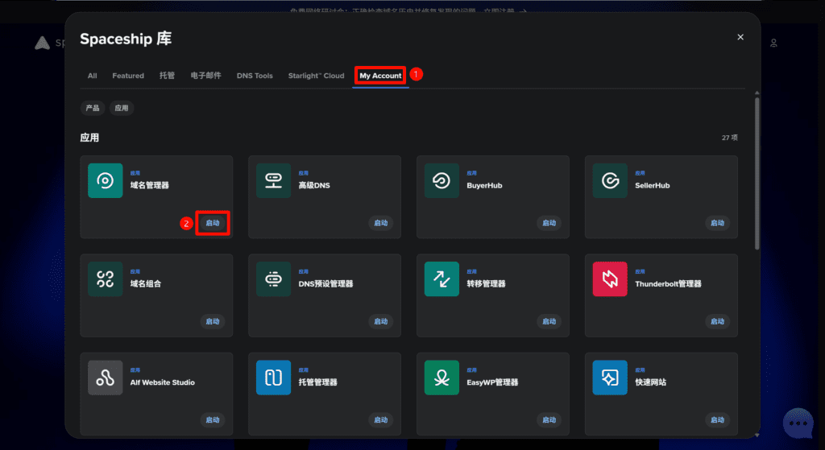
Task: Click the 快速网站 title text
Action: point(651,382)
